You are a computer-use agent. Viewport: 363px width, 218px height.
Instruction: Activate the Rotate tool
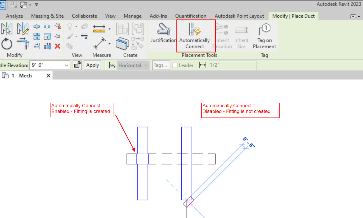click(x=6, y=44)
